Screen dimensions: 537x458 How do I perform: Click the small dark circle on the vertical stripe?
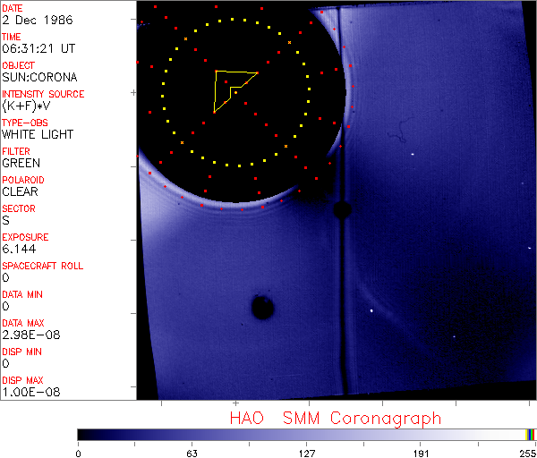342,209
